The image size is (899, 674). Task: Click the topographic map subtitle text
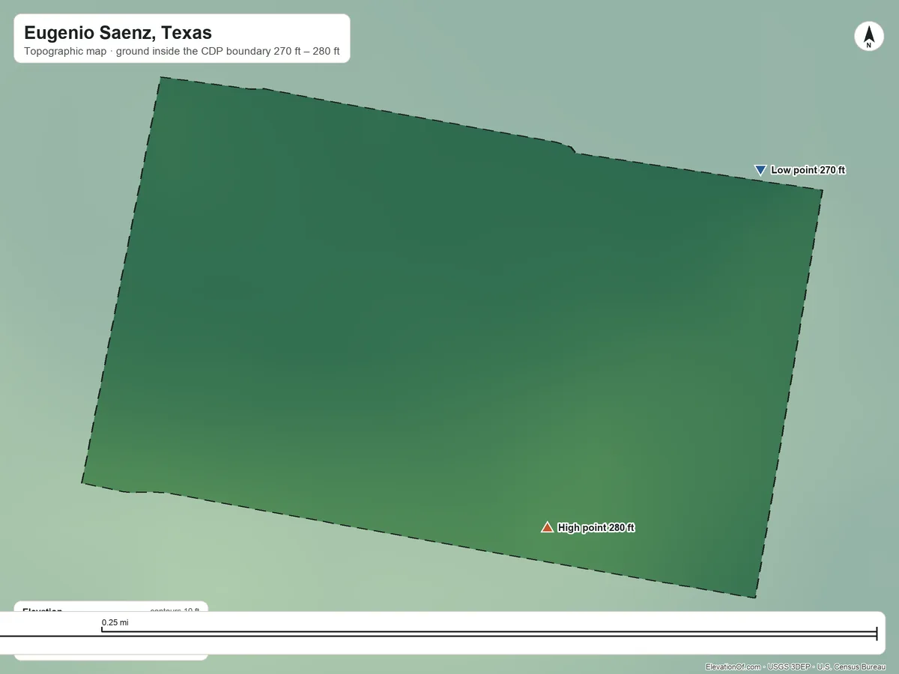click(x=182, y=52)
